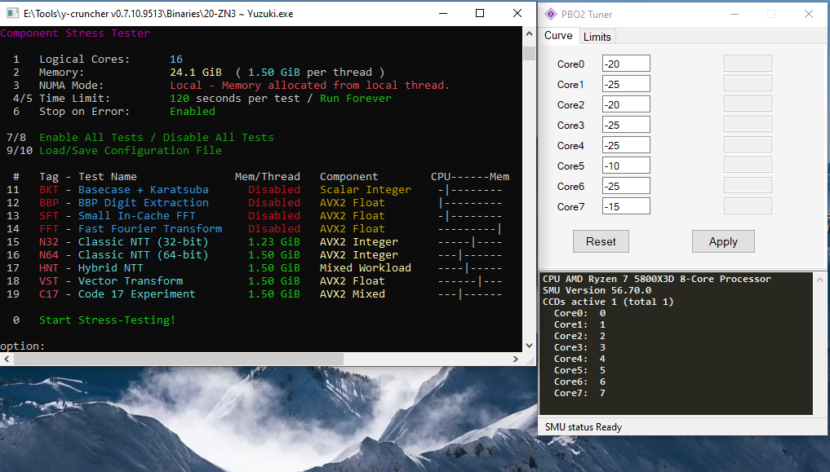
Task: Click the 'Component Stress Tester' heading
Action: point(75,33)
